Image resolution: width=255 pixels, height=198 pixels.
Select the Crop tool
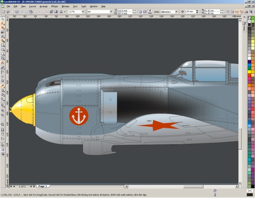click(3, 28)
